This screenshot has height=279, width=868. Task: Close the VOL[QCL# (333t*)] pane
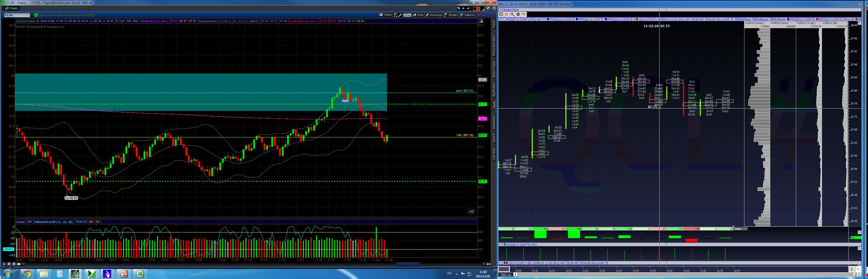click(500, 245)
